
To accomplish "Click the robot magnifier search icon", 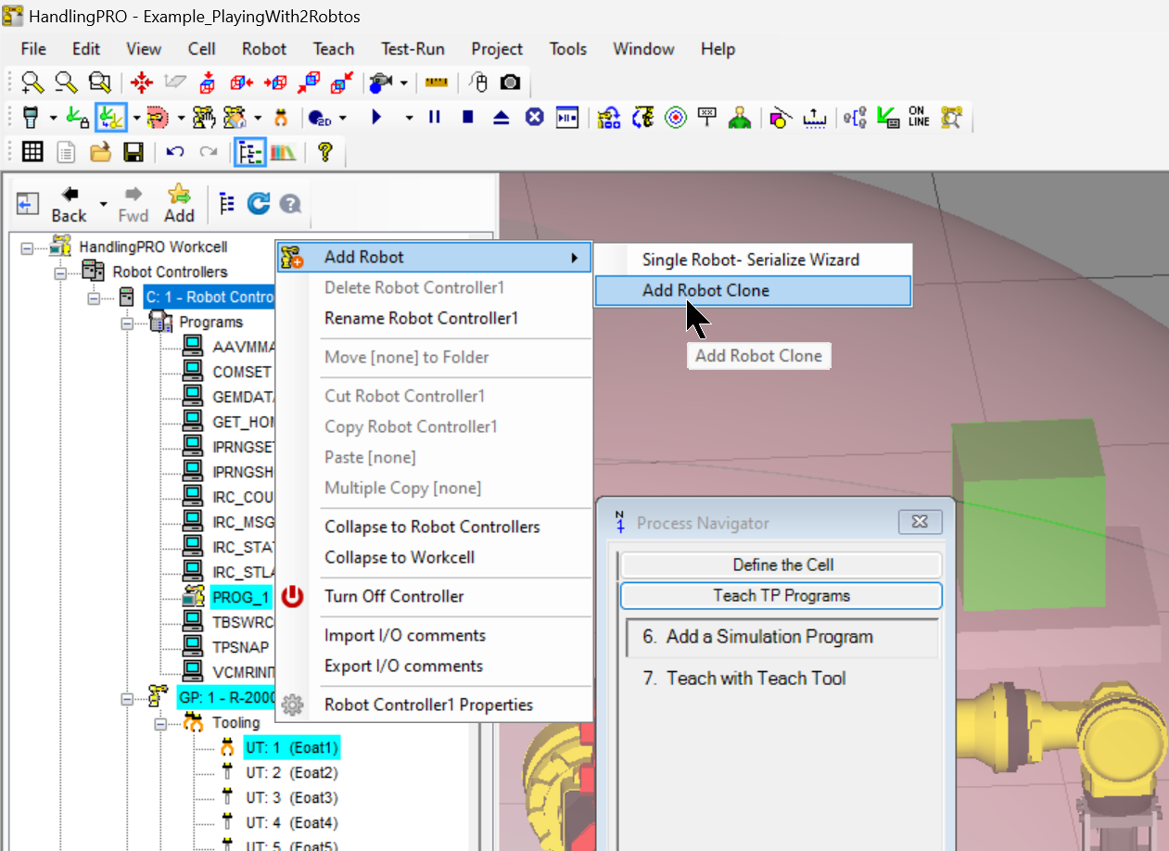I will point(951,118).
